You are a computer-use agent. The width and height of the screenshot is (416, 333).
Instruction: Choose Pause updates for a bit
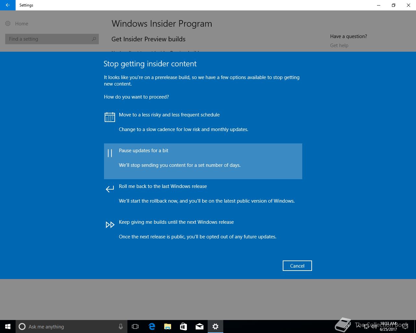[203, 161]
